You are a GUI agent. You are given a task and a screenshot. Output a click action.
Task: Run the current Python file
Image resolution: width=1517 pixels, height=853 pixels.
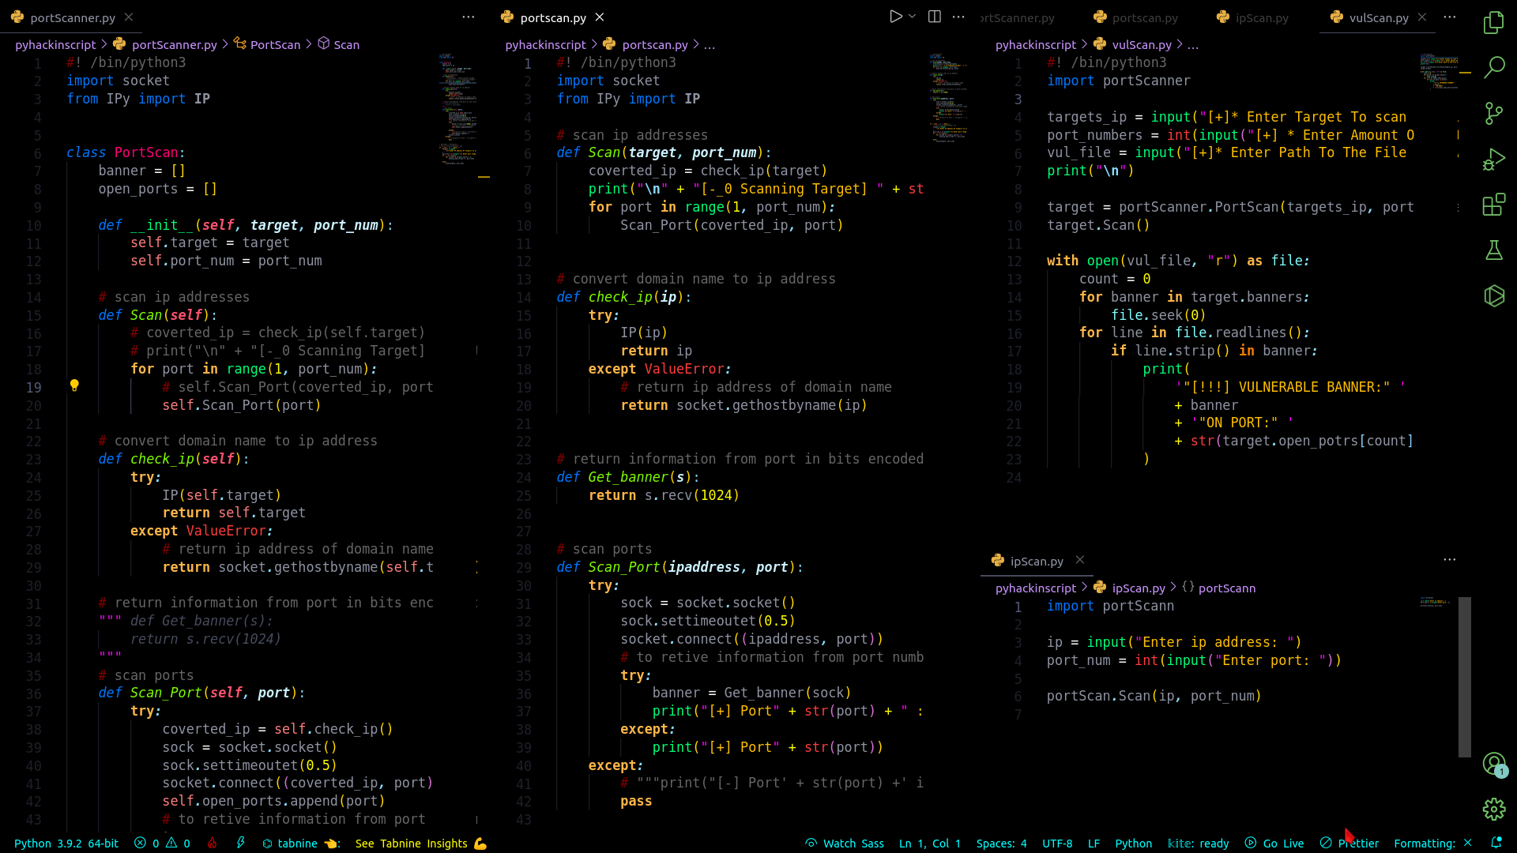pos(895,16)
